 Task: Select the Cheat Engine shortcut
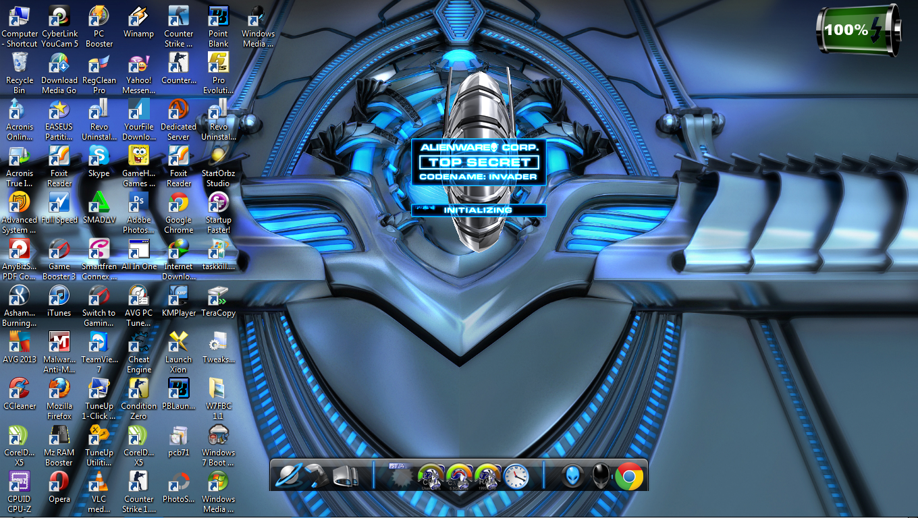pyautogui.click(x=138, y=352)
